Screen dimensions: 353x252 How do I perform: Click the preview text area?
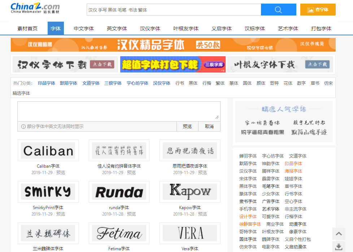pyautogui.click(x=119, y=111)
